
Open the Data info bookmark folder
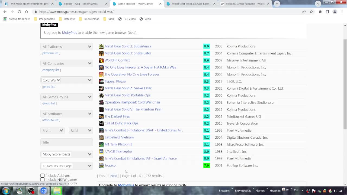click(x=67, y=19)
